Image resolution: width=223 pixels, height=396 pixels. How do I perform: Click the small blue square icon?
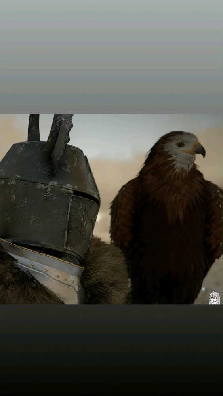(203, 289)
